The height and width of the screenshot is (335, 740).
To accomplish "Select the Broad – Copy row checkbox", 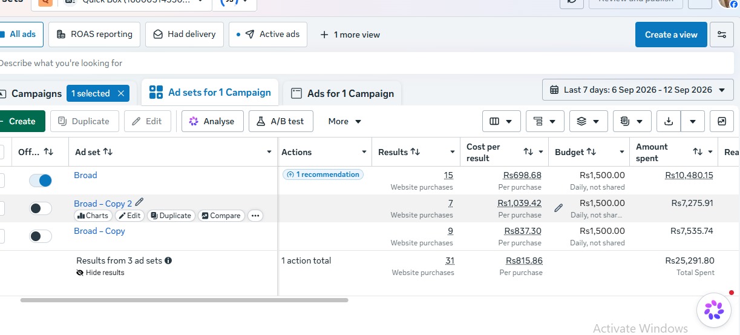I will (x=1, y=236).
